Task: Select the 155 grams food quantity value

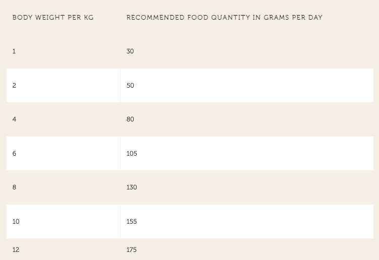Action: [132, 222]
